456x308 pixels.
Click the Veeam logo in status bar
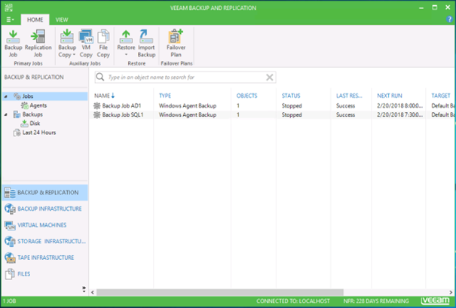coord(436,300)
